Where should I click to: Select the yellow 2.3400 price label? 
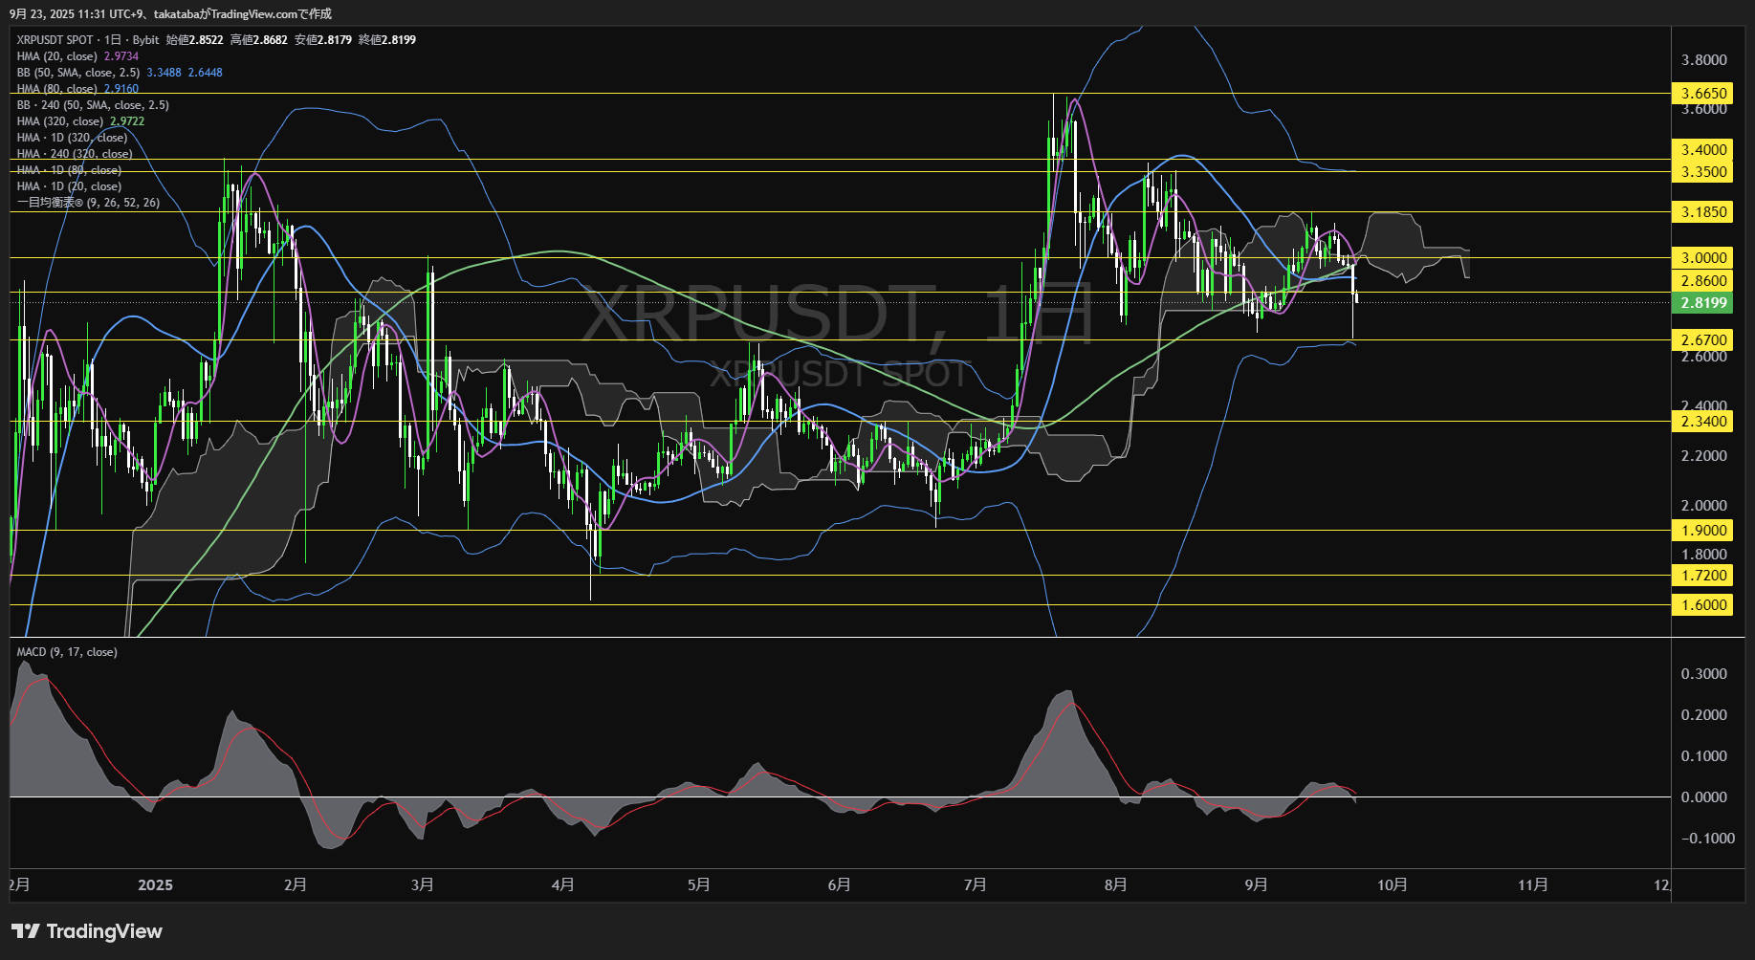1704,422
